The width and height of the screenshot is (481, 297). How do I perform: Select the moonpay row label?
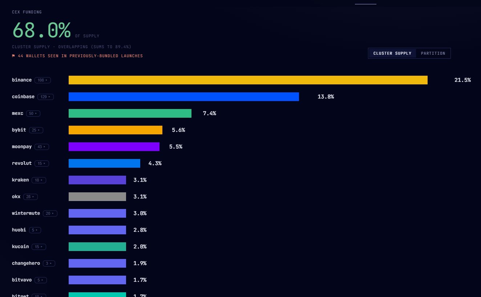(x=22, y=147)
